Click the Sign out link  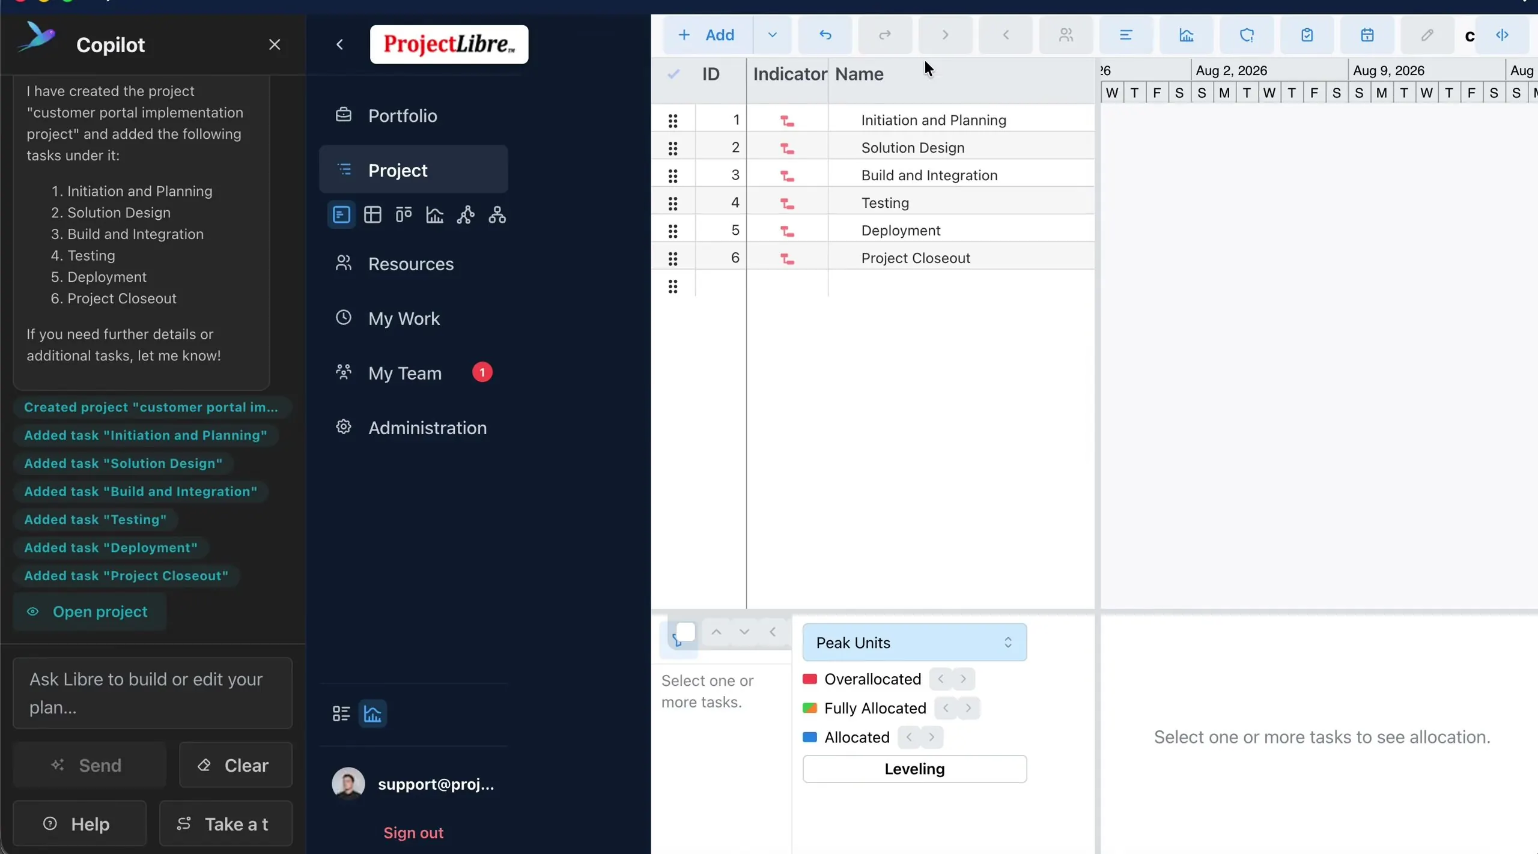413,832
